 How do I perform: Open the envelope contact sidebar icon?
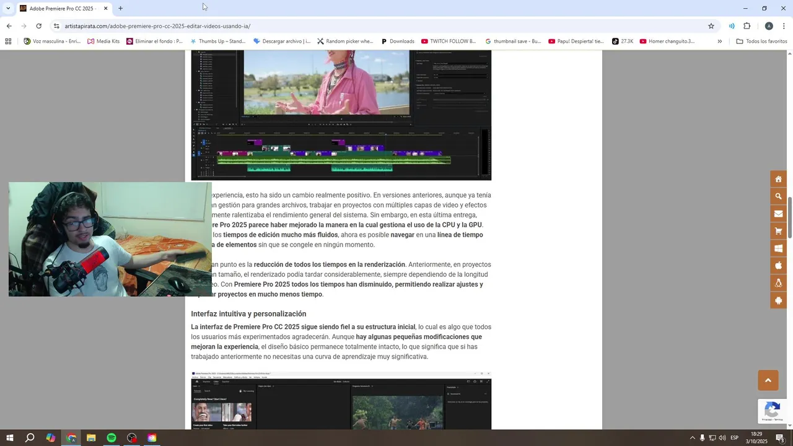[x=778, y=214]
